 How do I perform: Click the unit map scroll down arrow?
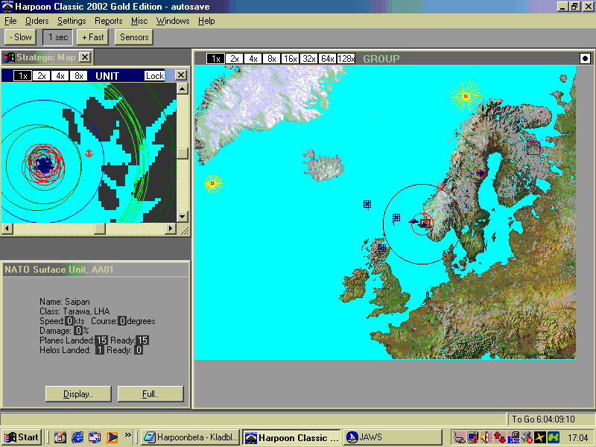pos(183,217)
